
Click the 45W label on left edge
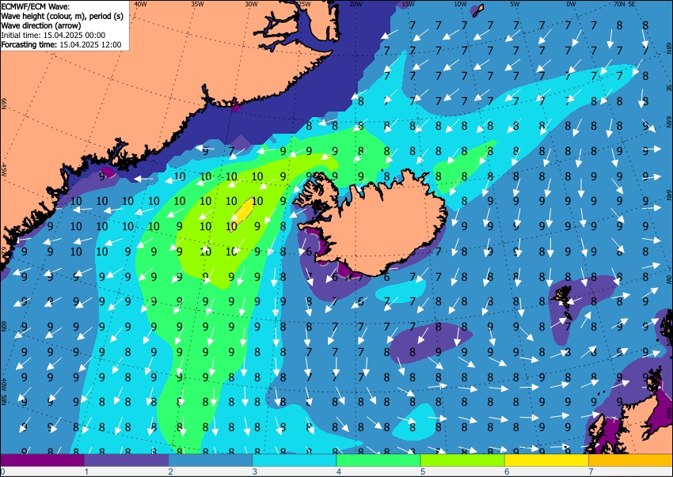click(4, 170)
